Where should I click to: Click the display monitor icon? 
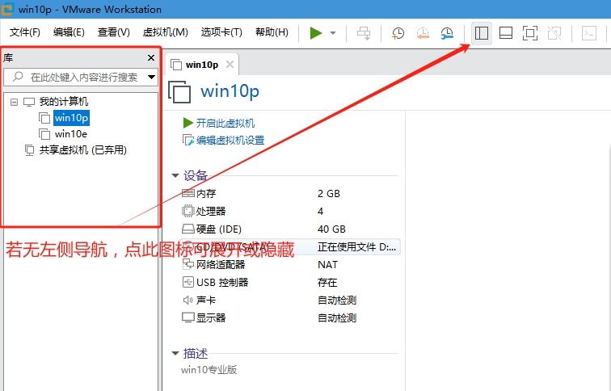coord(188,317)
